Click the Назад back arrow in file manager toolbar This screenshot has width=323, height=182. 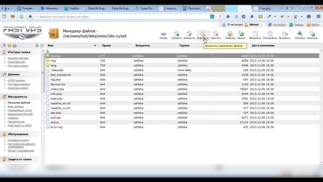tap(163, 35)
